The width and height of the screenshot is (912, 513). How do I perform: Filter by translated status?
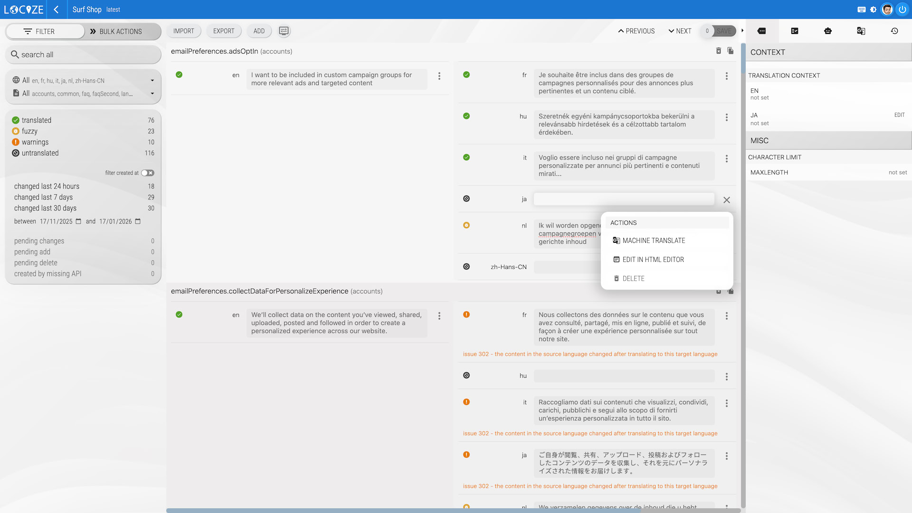(x=37, y=120)
